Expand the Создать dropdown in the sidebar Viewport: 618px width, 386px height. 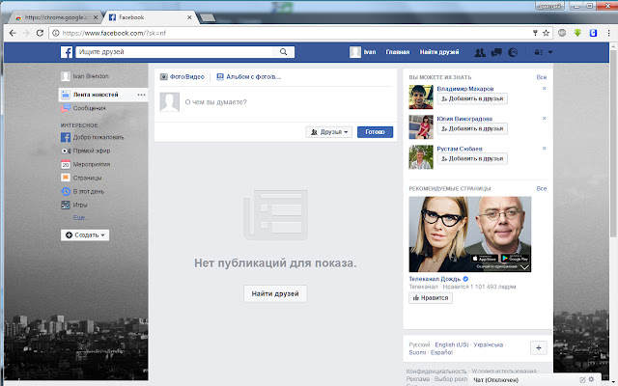(x=85, y=235)
